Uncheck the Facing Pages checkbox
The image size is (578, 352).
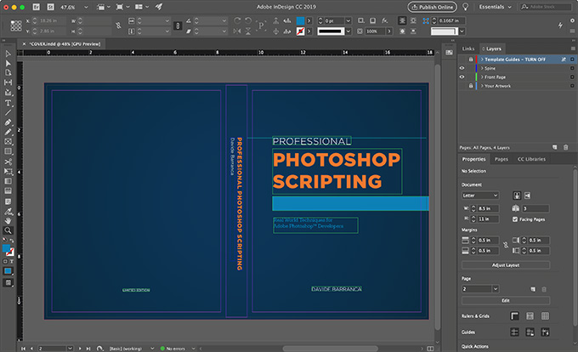coord(515,219)
